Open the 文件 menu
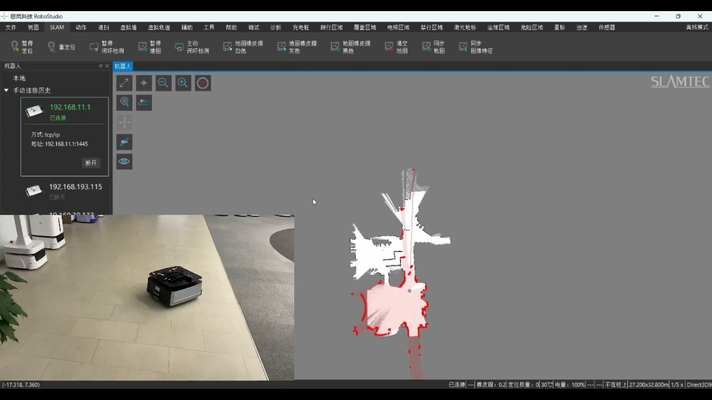Image resolution: width=712 pixels, height=400 pixels. click(x=11, y=27)
